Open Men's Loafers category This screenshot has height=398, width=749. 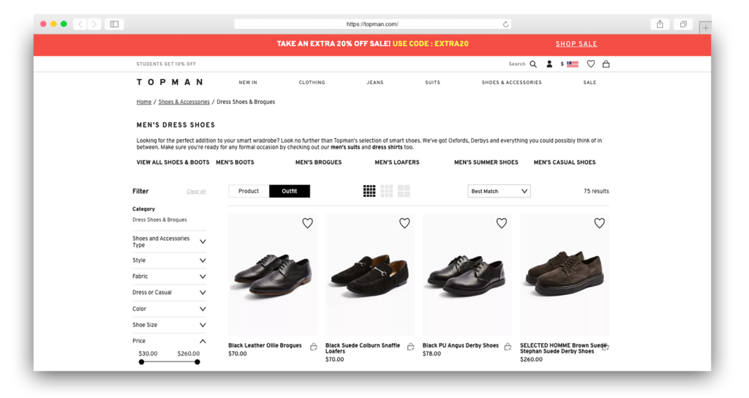(x=397, y=162)
